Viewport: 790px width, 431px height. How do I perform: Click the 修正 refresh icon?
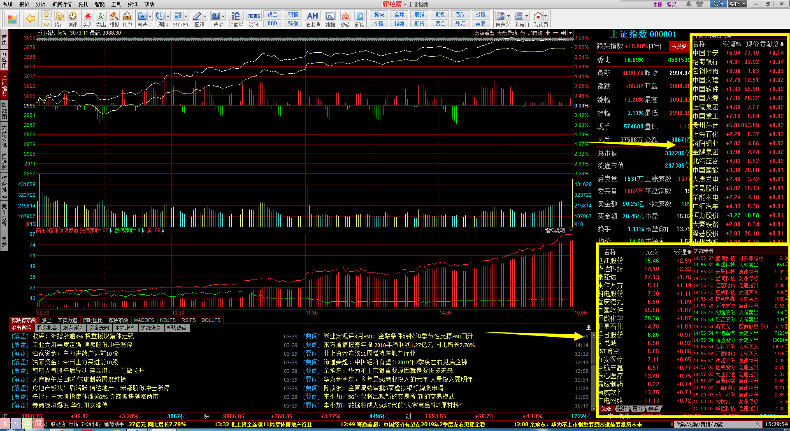point(60,16)
